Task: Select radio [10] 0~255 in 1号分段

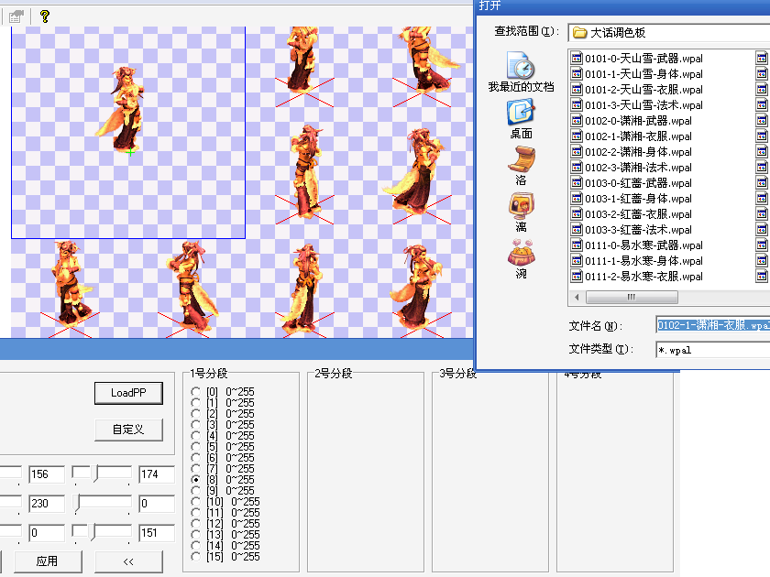Action: click(195, 502)
